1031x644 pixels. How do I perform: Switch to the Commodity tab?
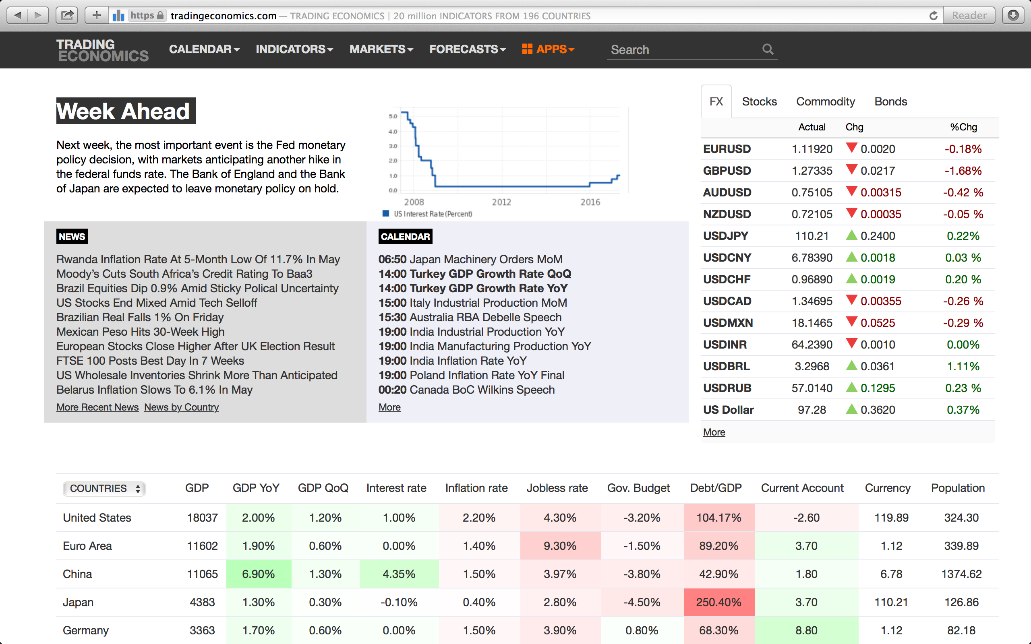(x=825, y=101)
